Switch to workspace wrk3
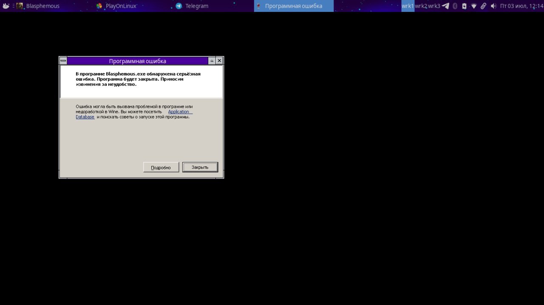544x305 pixels. coord(434,6)
